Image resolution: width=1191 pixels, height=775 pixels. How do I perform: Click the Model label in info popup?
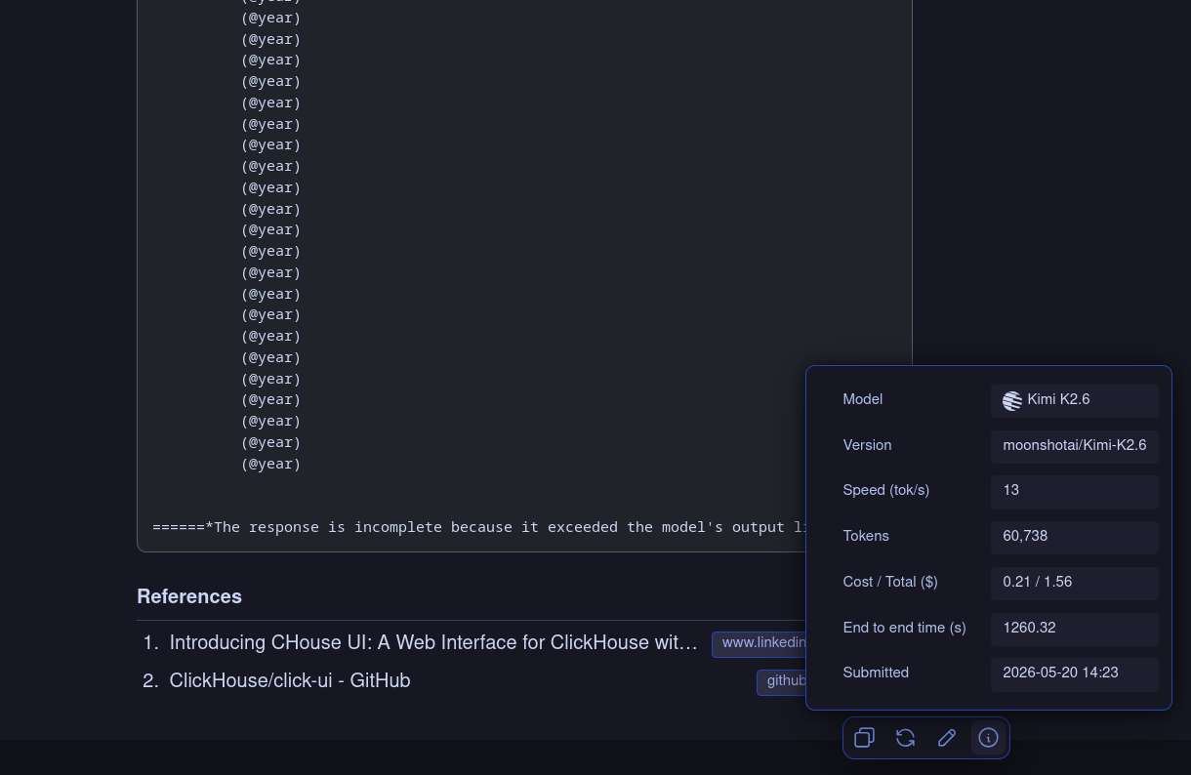coord(863,400)
